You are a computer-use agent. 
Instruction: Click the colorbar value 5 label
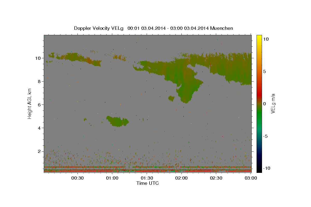click(264, 71)
